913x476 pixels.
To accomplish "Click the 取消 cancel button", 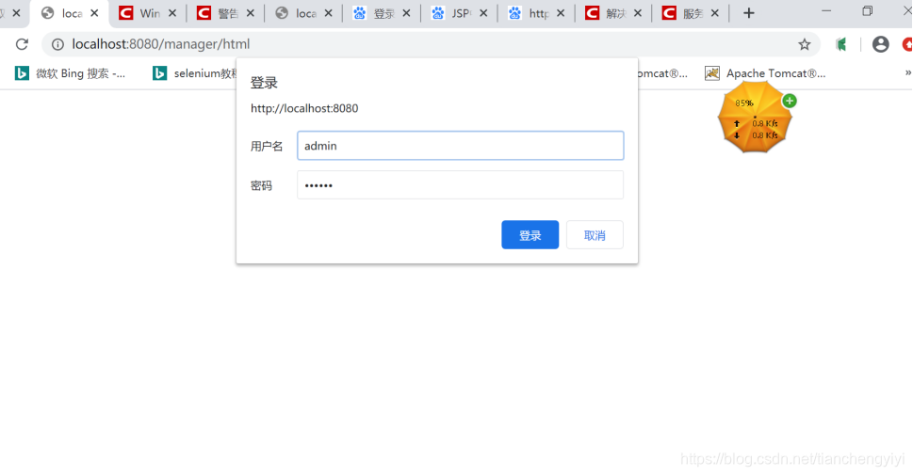I will [x=595, y=235].
